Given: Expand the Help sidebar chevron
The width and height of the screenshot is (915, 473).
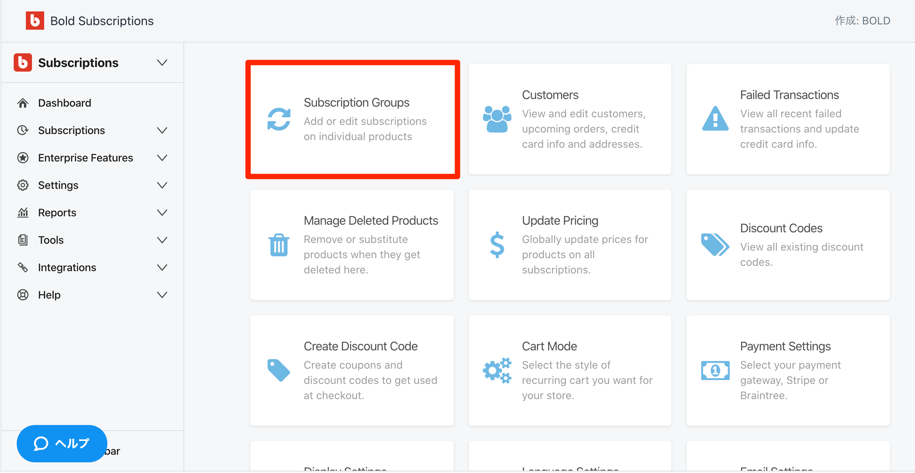Looking at the screenshot, I should click(x=162, y=295).
